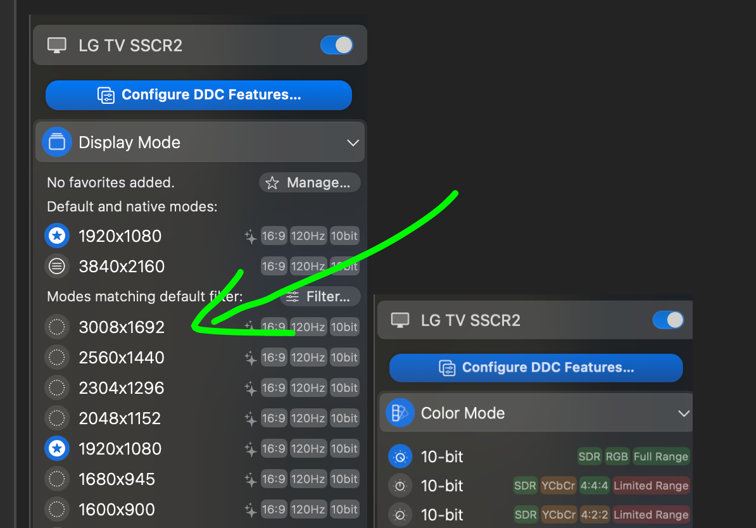Open the Filter button for modes
756x528 pixels.
tap(320, 296)
